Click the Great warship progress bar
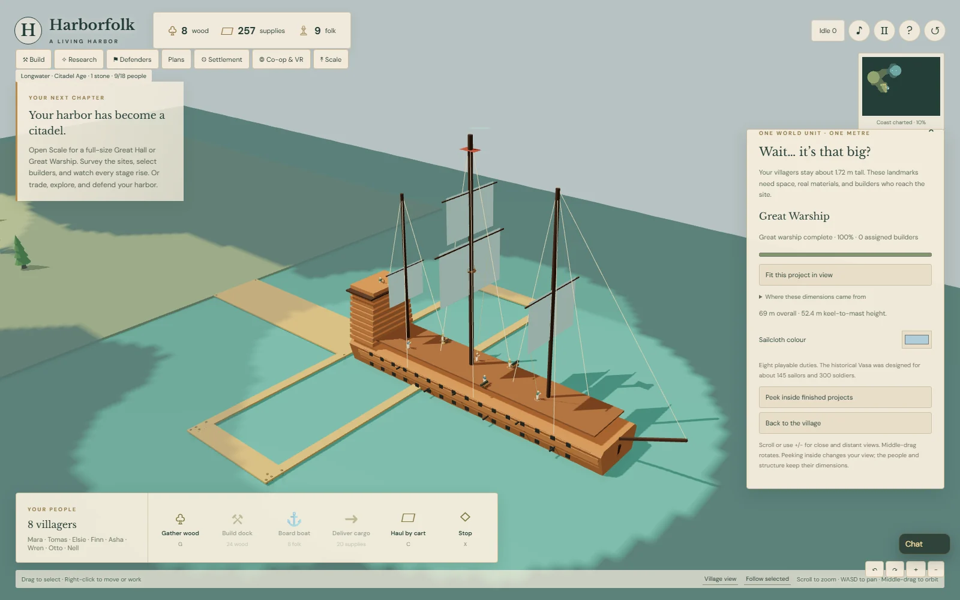The height and width of the screenshot is (600, 960). coord(845,254)
